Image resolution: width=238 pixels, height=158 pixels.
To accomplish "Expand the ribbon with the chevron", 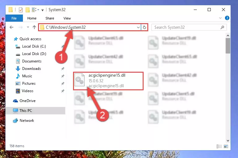I will [x=220, y=18].
